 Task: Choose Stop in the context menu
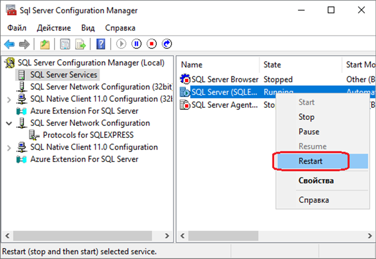[x=322, y=117]
